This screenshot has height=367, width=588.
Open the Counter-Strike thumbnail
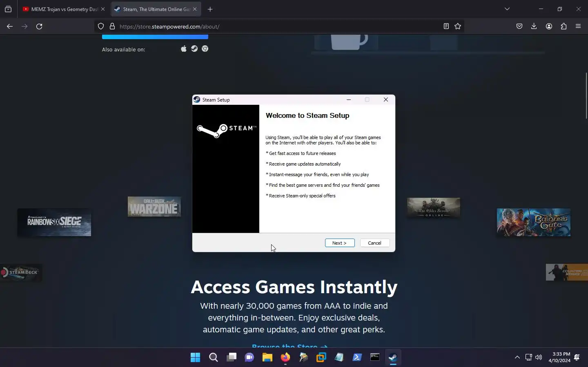coord(567,272)
